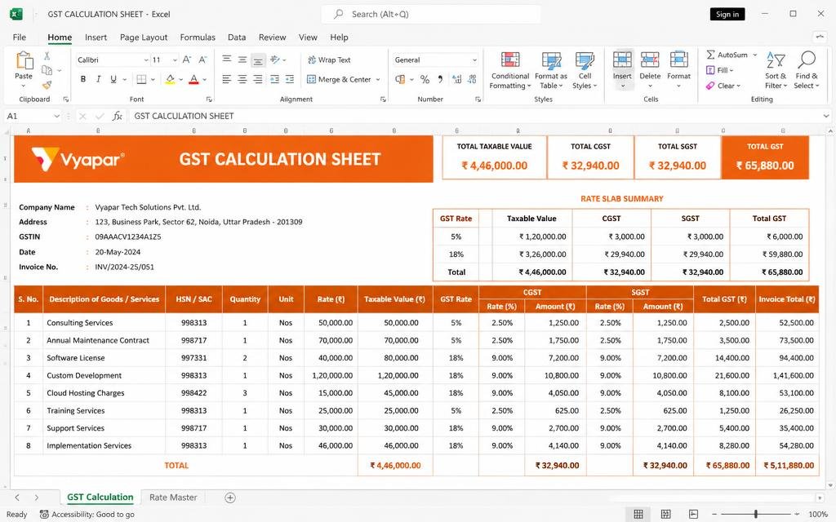
Task: Switch to Page Break Preview icon
Action: pyautogui.click(x=693, y=514)
